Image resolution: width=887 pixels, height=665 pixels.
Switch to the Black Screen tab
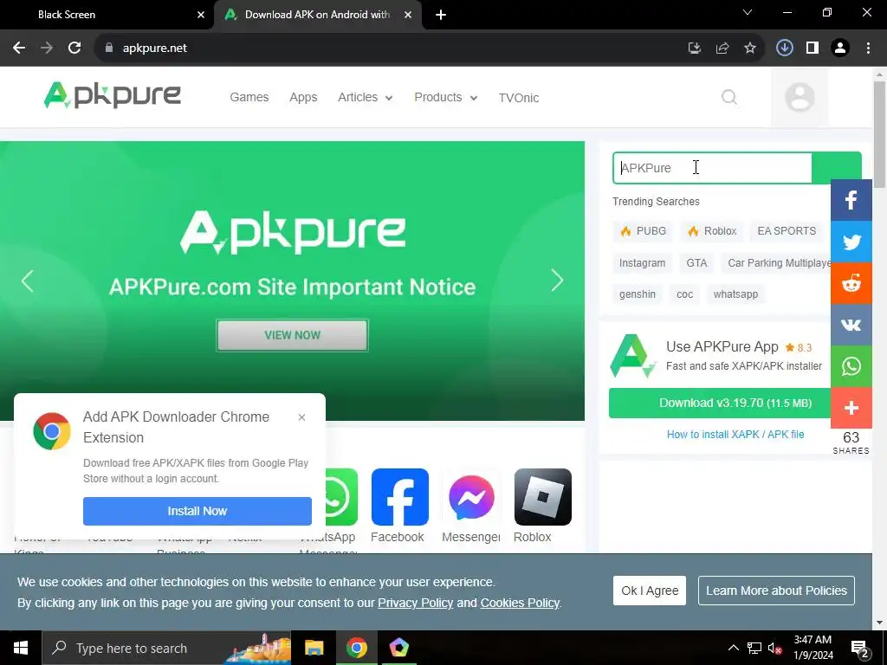coord(106,15)
